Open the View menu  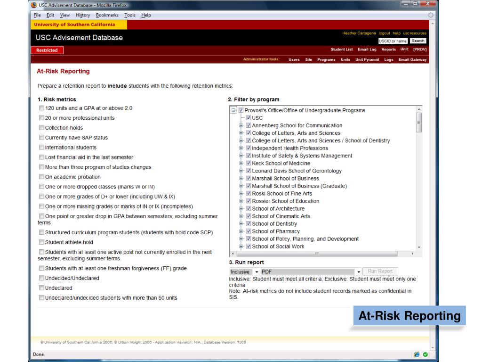[x=64, y=15]
